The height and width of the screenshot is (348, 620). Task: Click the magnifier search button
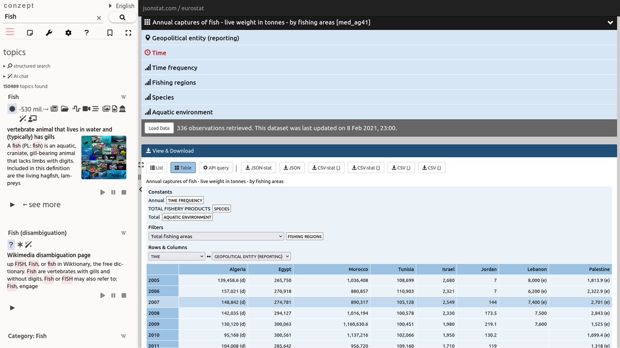[122, 18]
